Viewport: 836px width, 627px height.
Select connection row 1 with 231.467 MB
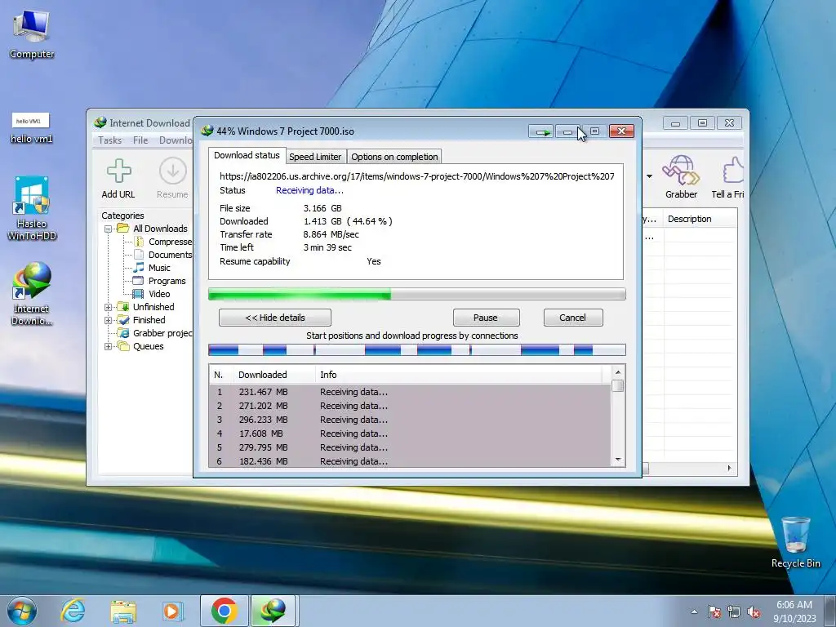(410, 392)
